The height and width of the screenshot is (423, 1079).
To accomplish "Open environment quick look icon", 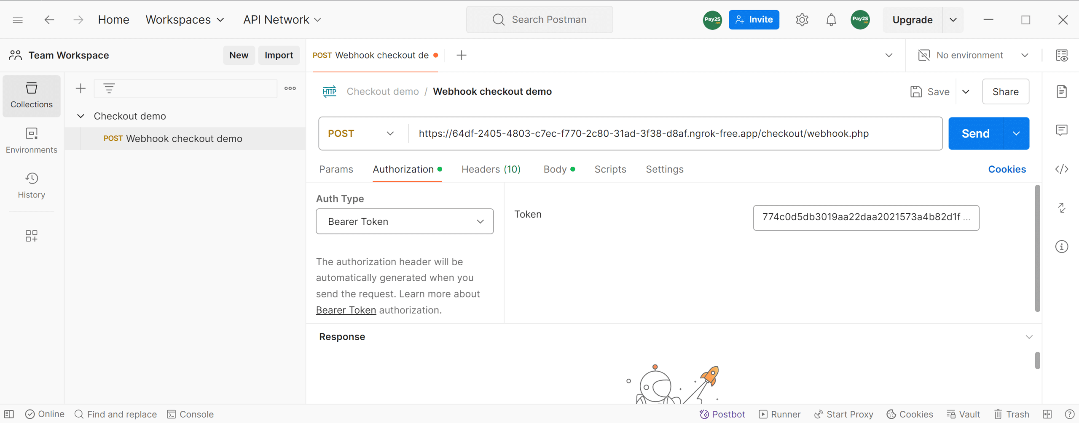I will [x=1061, y=55].
